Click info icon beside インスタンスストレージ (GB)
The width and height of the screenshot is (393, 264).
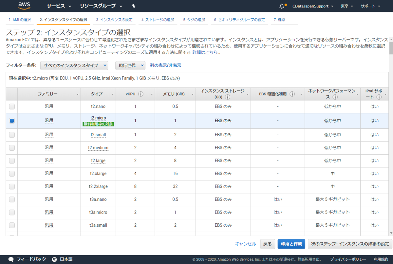pyautogui.click(x=228, y=97)
